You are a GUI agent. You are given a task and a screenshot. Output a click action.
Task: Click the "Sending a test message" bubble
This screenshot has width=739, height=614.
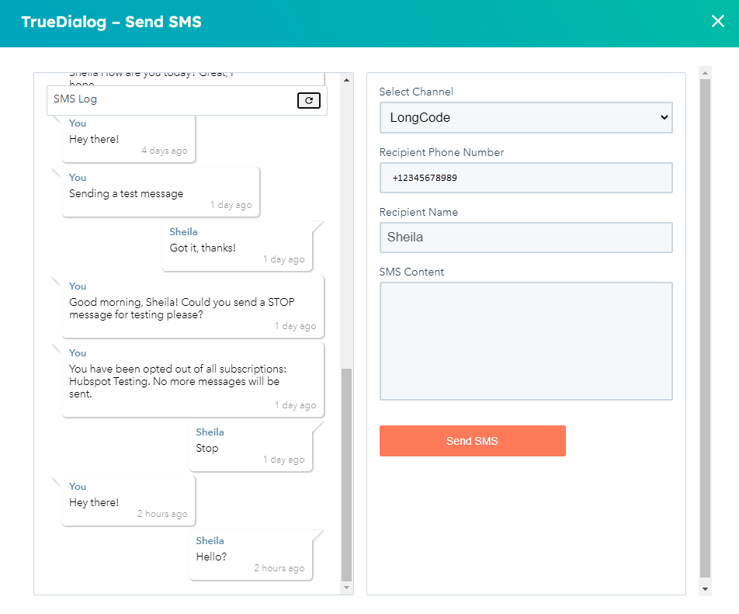160,193
